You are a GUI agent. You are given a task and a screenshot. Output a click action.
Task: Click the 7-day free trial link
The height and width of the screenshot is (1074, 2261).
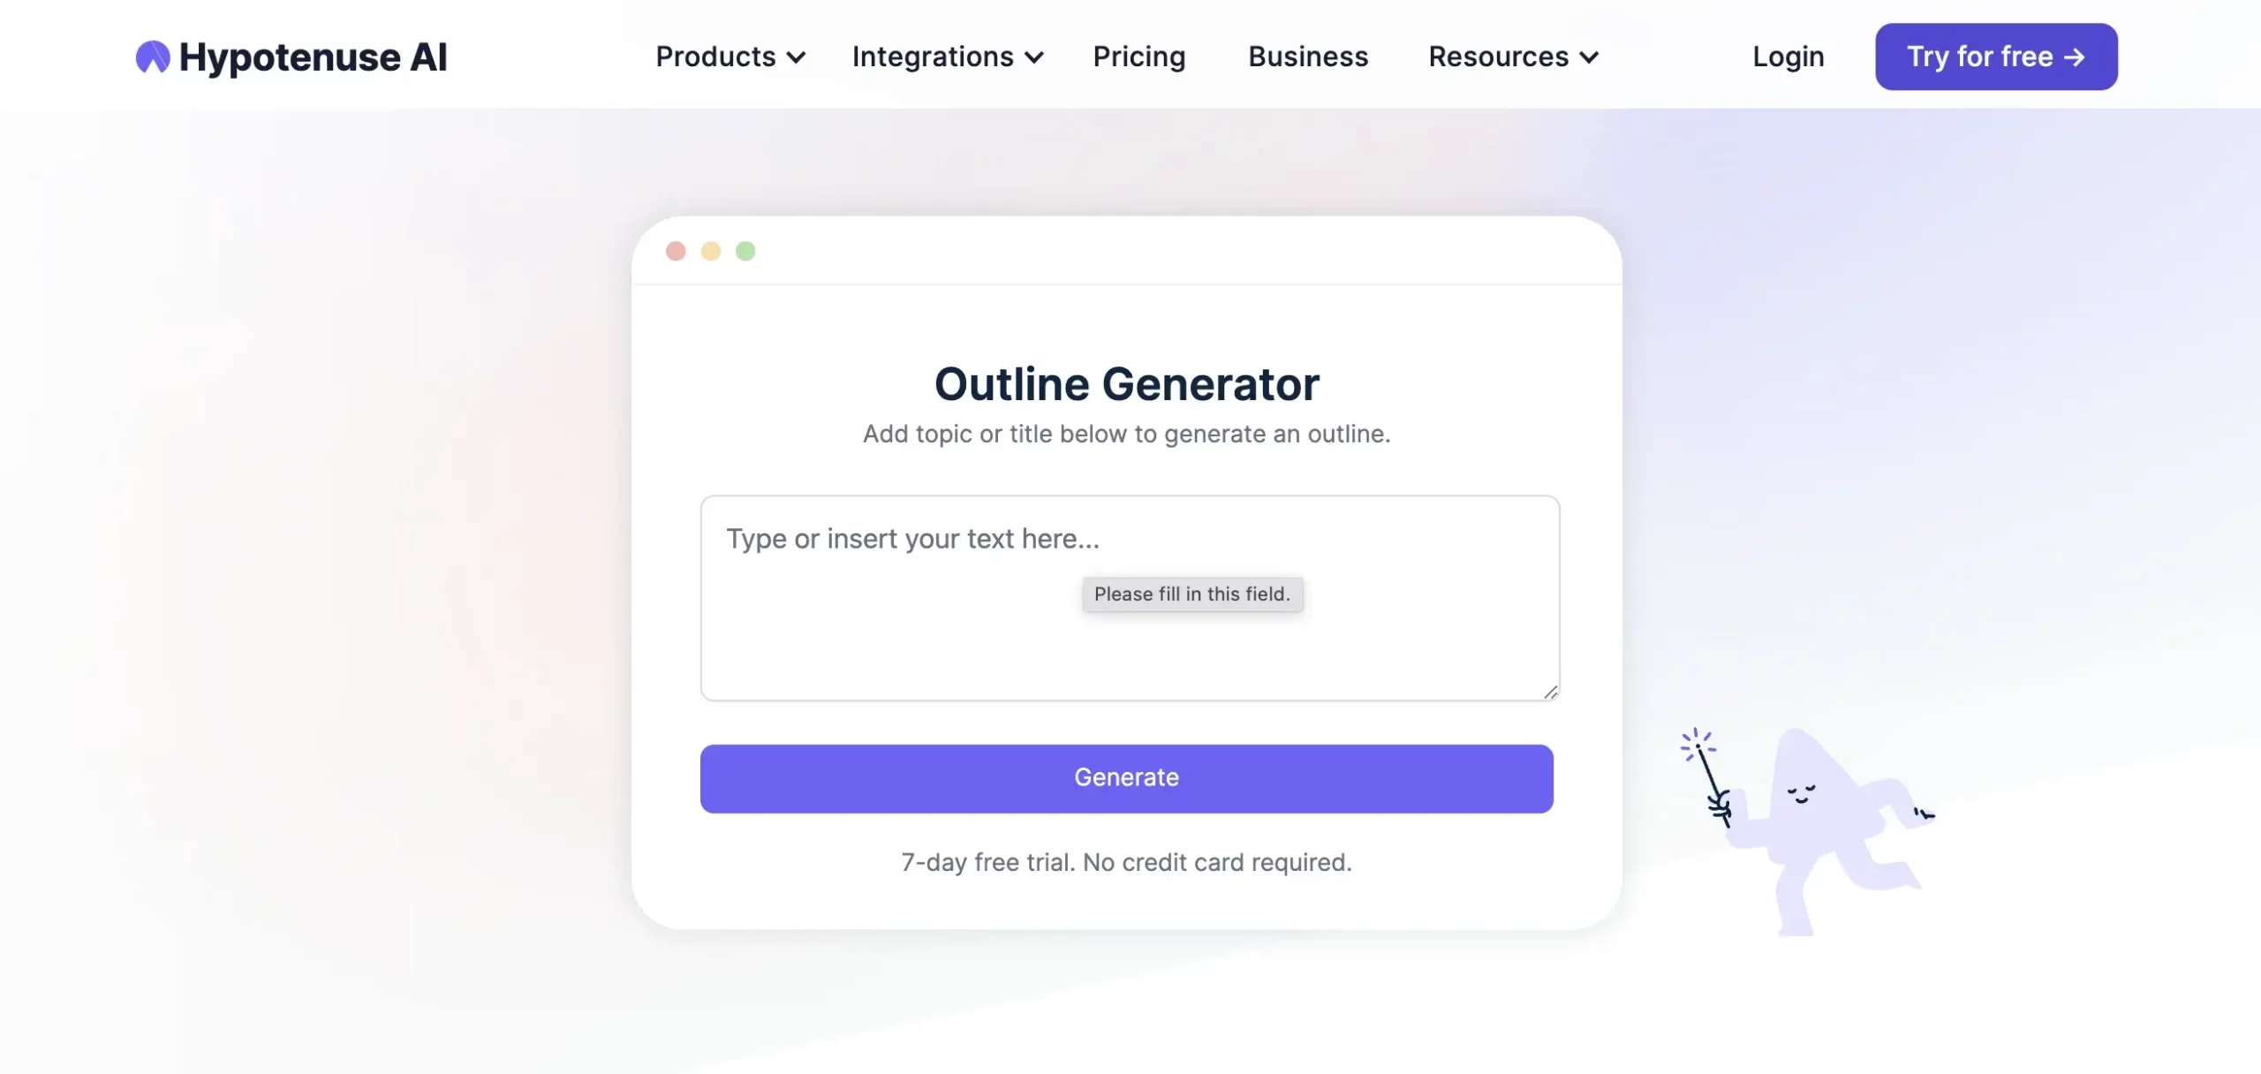(x=1126, y=859)
